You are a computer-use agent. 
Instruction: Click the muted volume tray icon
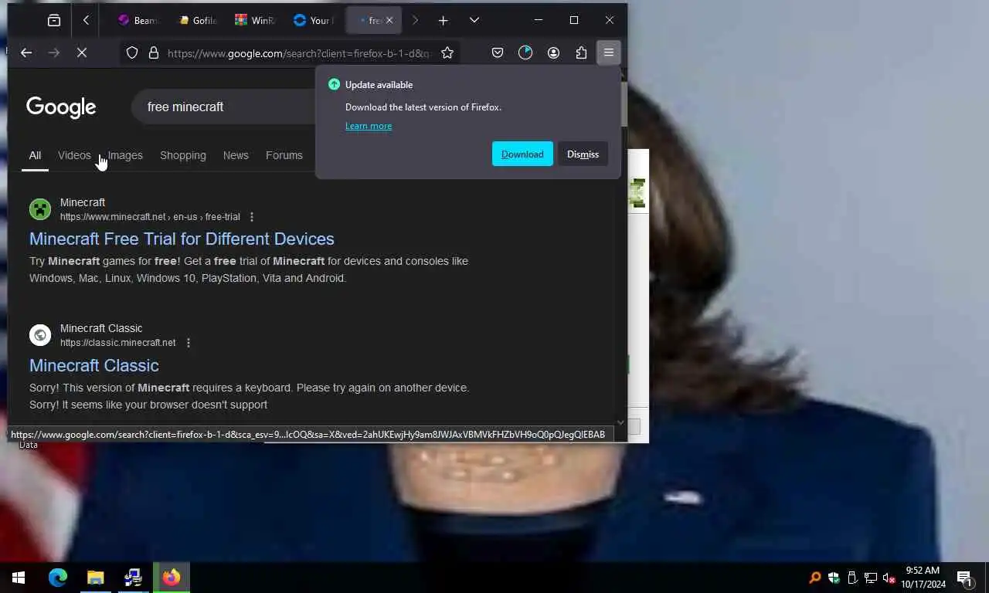click(889, 578)
